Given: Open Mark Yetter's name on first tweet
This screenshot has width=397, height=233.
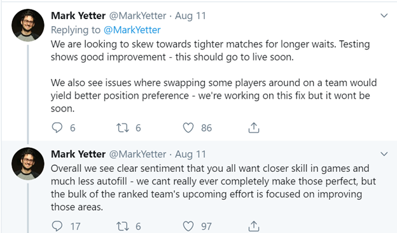Looking at the screenshot, I should click(78, 16).
